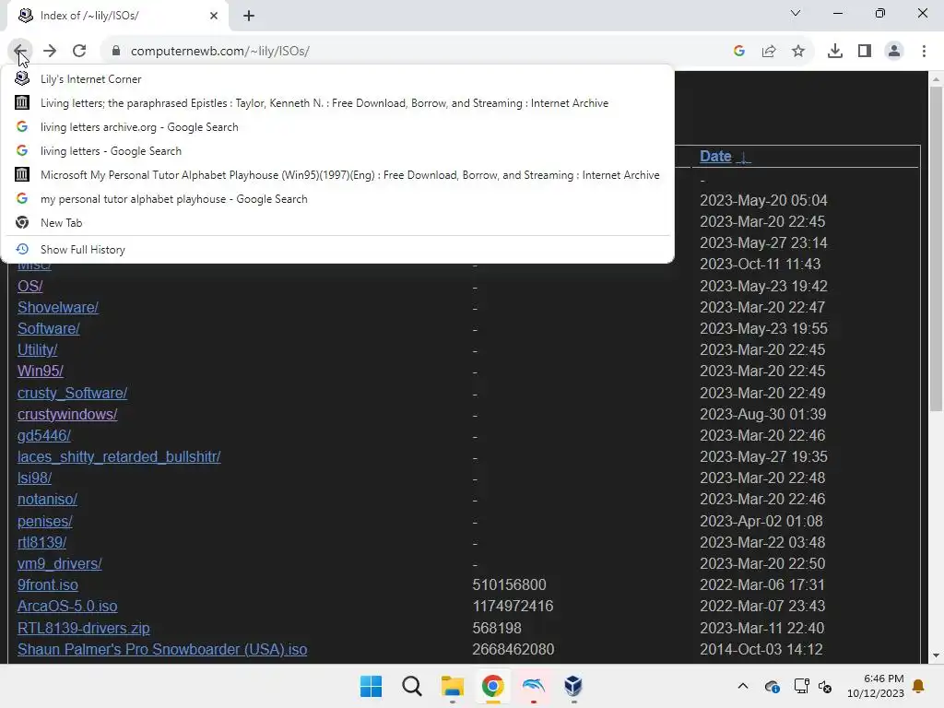Download 9front.iso file
The width and height of the screenshot is (944, 708).
pyautogui.click(x=48, y=584)
